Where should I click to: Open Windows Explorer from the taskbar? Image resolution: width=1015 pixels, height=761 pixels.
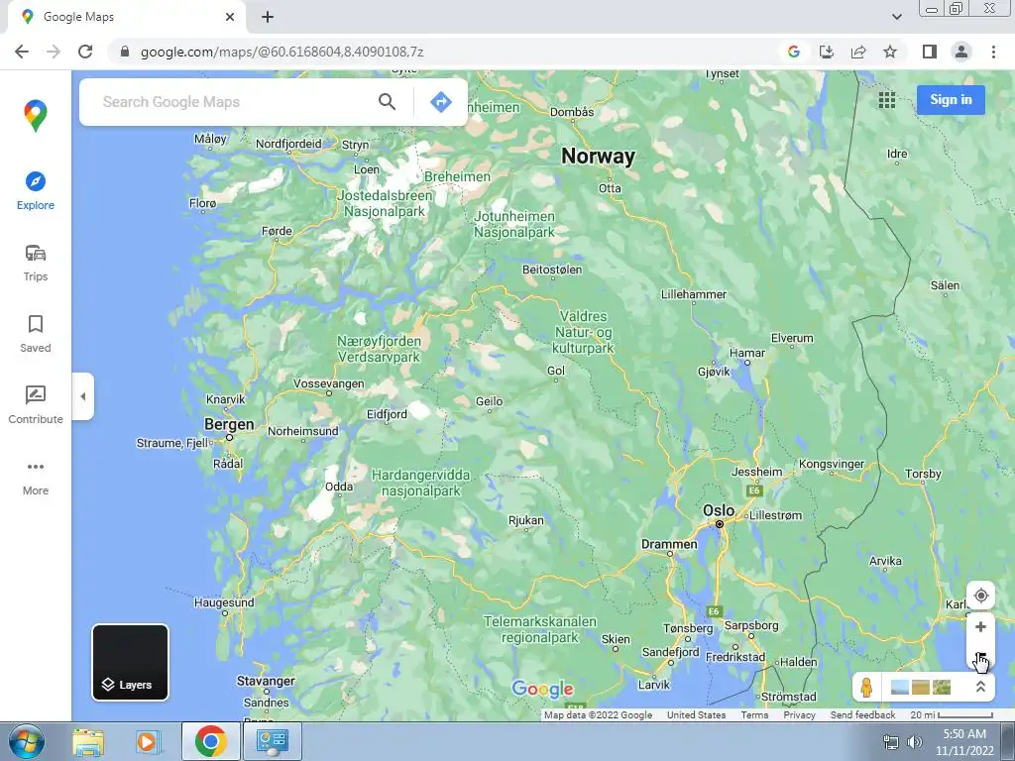coord(88,741)
